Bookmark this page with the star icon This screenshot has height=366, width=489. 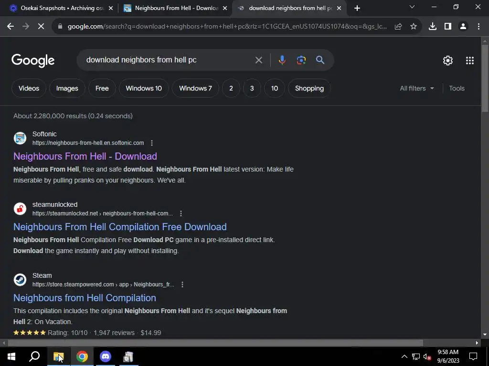pos(414,27)
